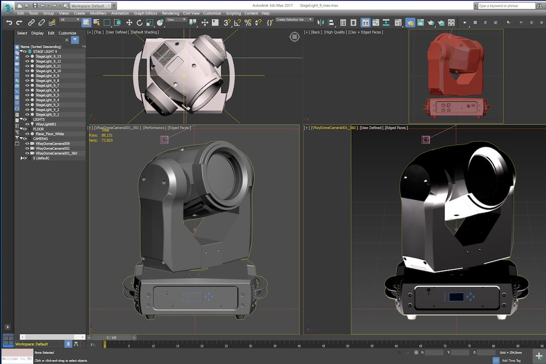Viewport: 546px width, 364px height.
Task: Click the Select and Place tool
Action: [160, 22]
